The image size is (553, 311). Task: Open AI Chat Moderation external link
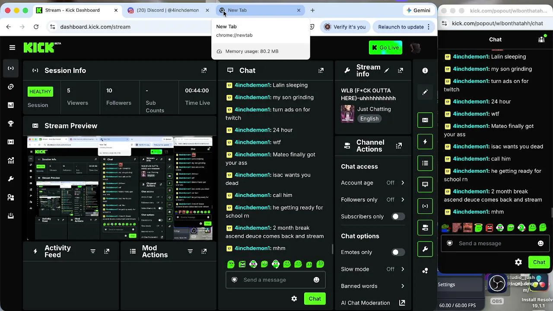click(x=402, y=303)
